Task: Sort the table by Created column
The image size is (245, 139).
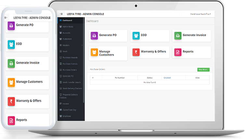Action: tap(167, 78)
